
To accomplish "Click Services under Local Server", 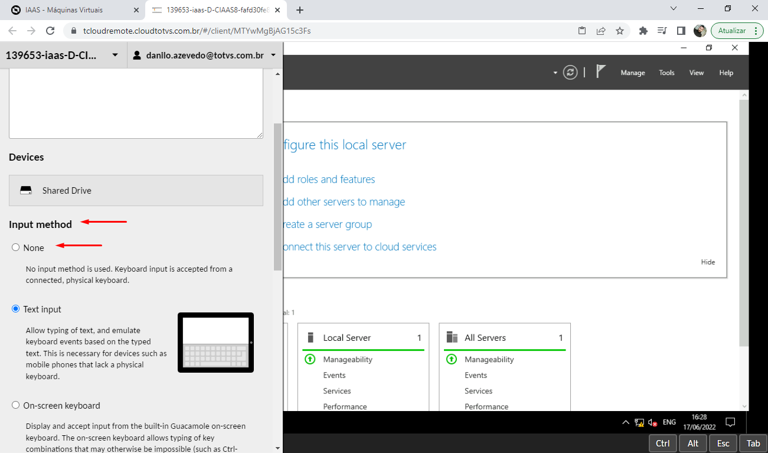I will pyautogui.click(x=337, y=391).
